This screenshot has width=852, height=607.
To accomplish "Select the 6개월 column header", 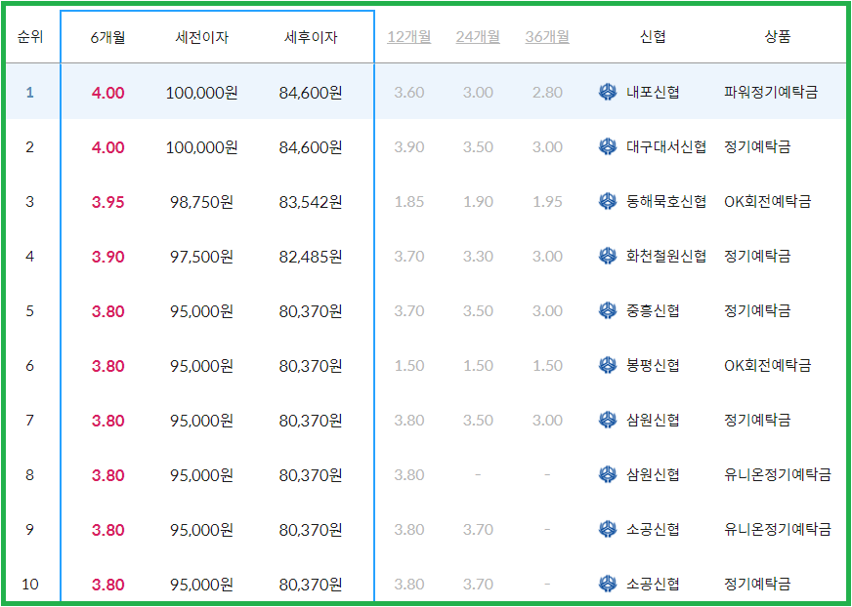I will coord(107,36).
